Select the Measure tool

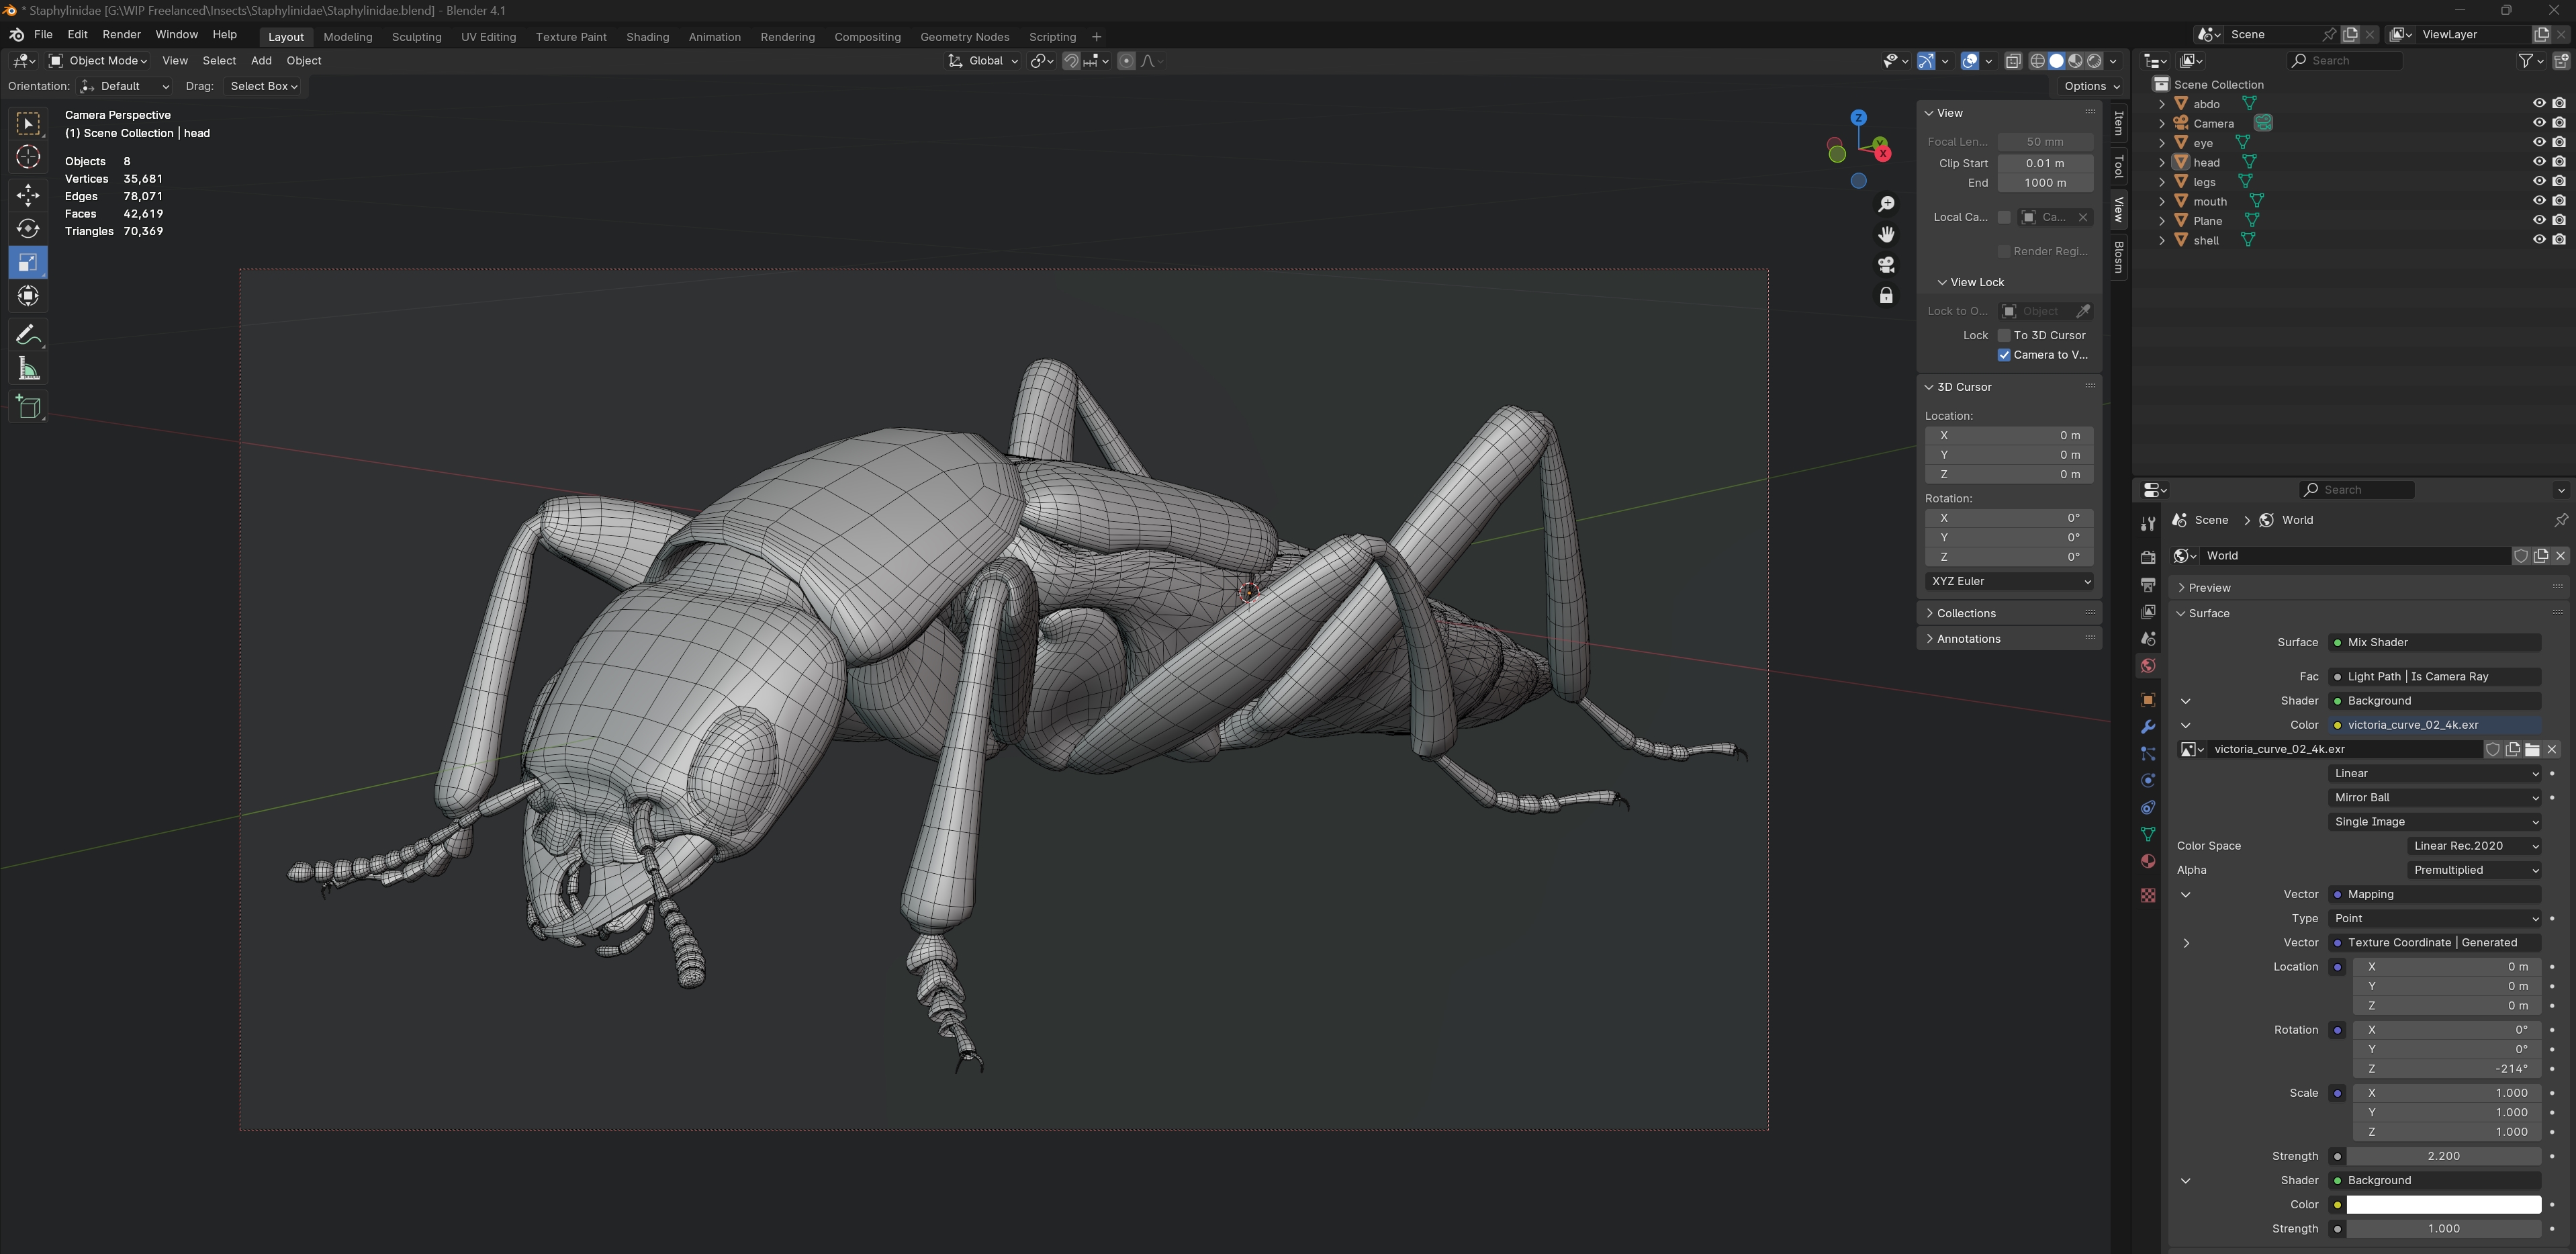[28, 369]
